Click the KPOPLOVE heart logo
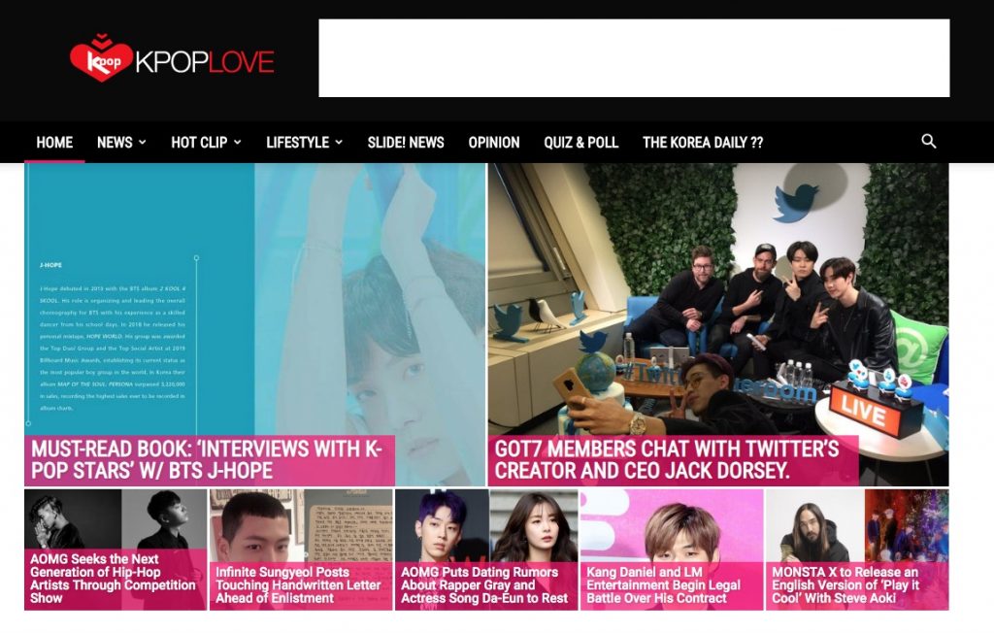 pos(101,58)
